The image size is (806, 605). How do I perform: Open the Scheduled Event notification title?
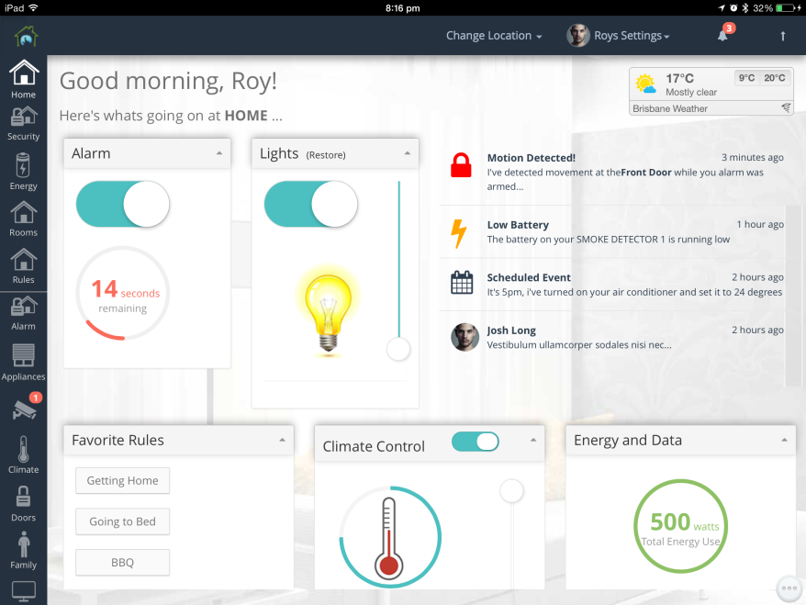click(529, 277)
